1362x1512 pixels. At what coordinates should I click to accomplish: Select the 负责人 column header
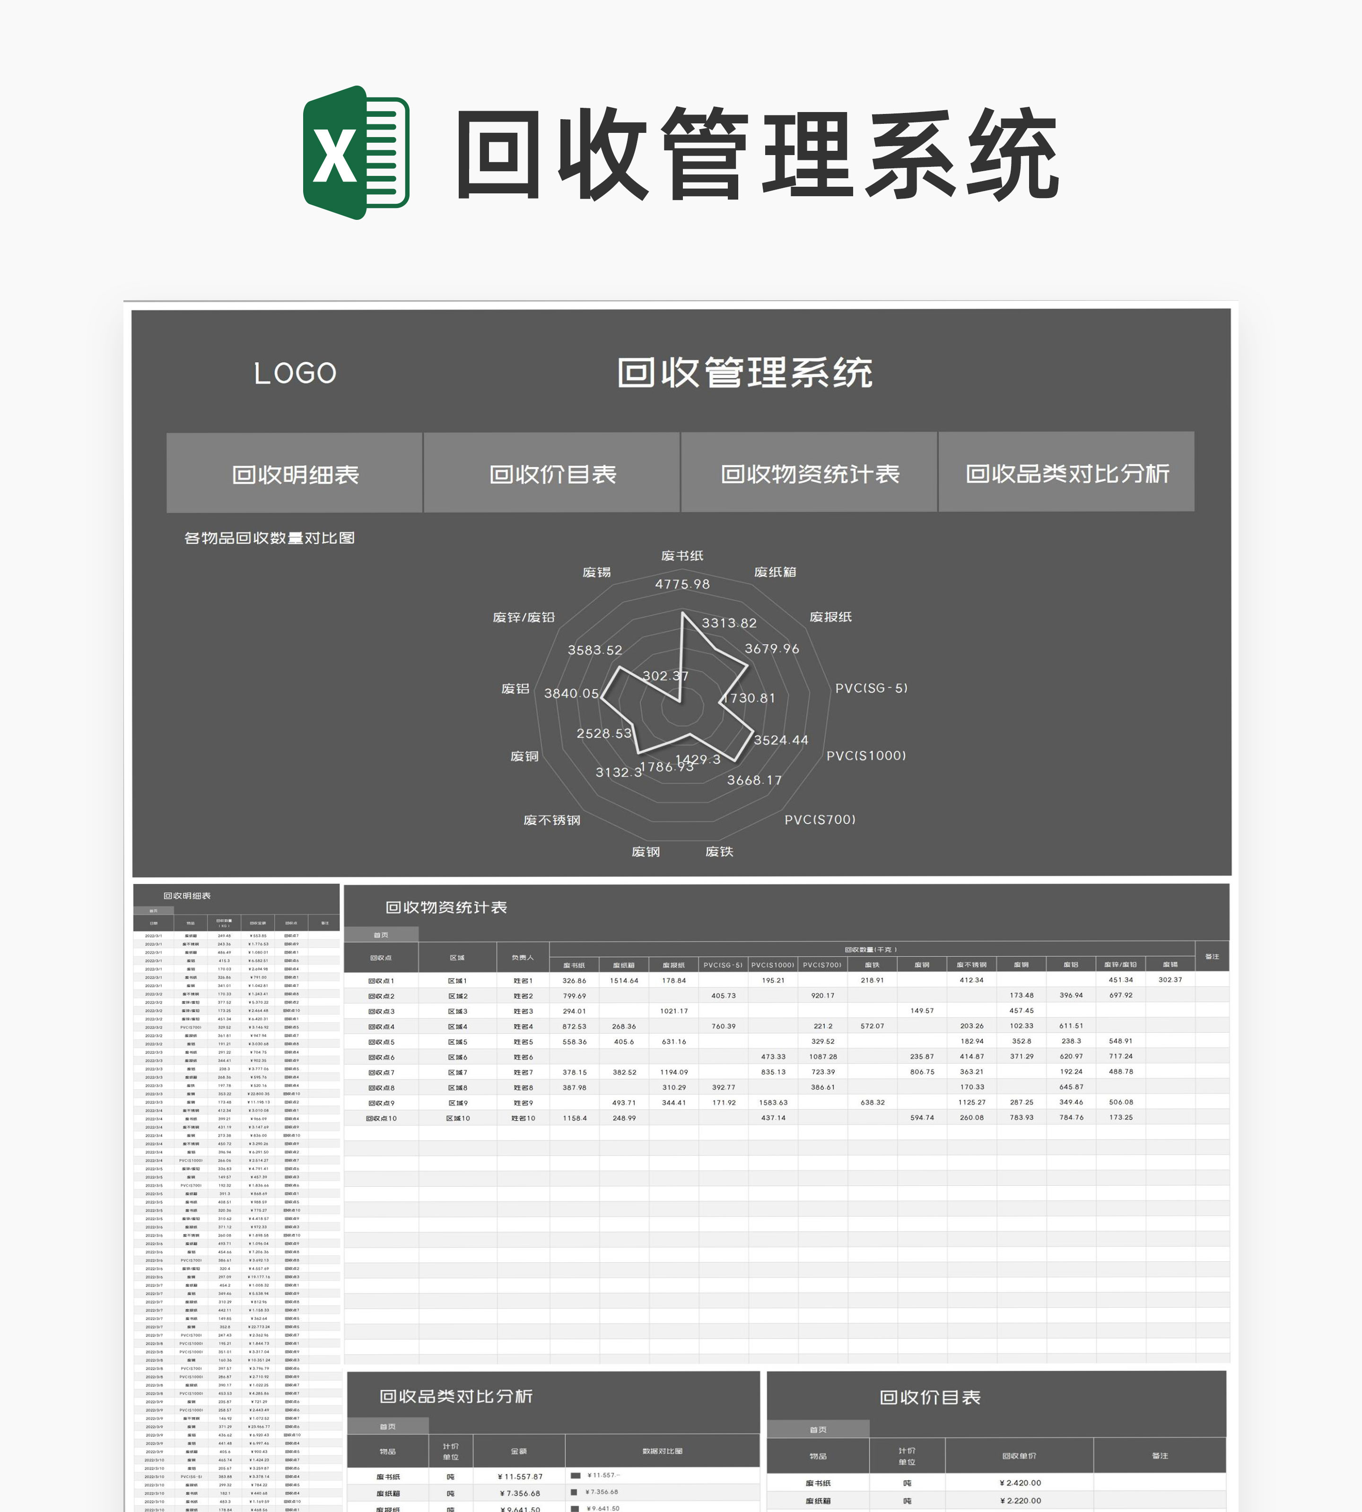click(x=523, y=957)
